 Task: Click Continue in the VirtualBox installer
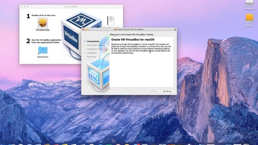pos(167,91)
